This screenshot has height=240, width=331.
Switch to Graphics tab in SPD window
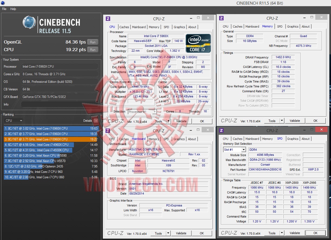[293, 139]
